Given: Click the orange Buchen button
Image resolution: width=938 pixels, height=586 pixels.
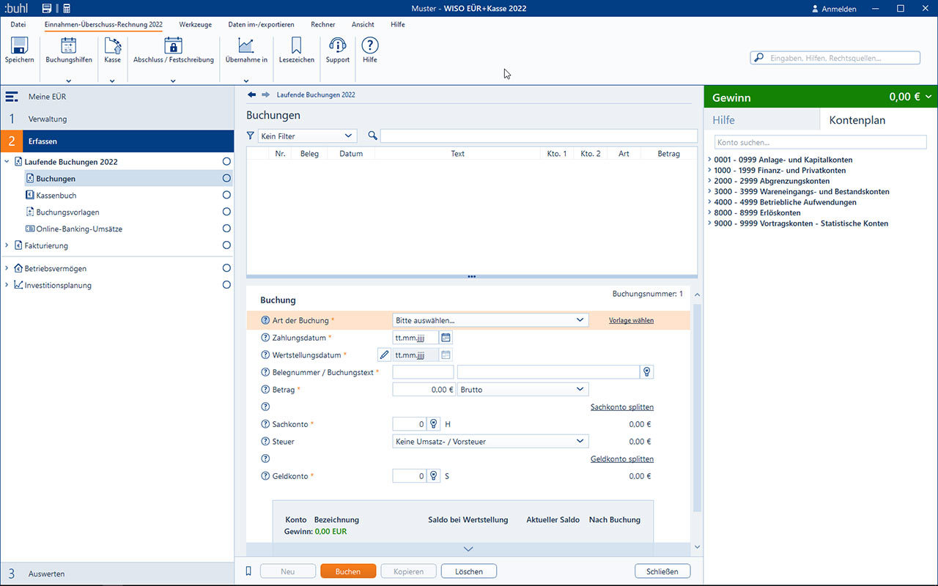Looking at the screenshot, I should click(x=348, y=571).
